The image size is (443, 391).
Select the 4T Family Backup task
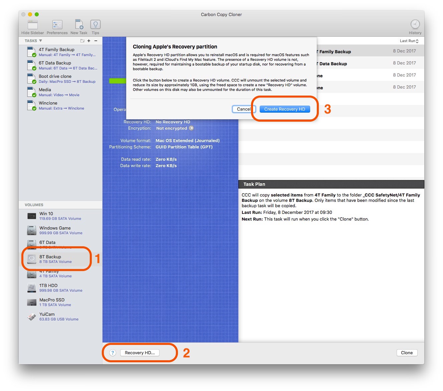click(x=60, y=52)
